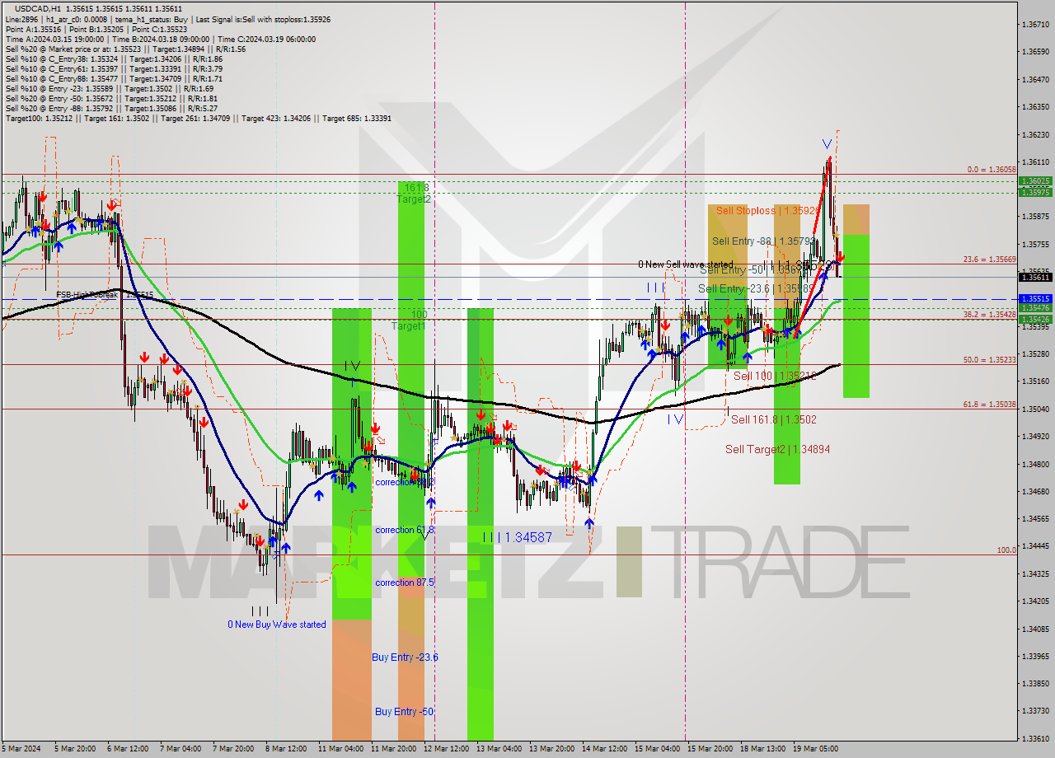This screenshot has width=1055, height=758.
Task: Click the Fibonacci '100.0' label
Action: coord(1006,550)
